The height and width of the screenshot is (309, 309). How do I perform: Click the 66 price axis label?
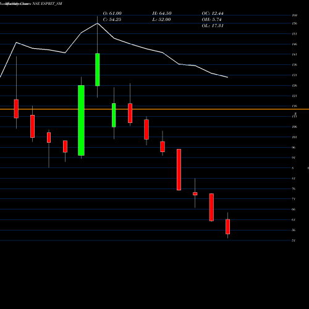click(x=294, y=210)
